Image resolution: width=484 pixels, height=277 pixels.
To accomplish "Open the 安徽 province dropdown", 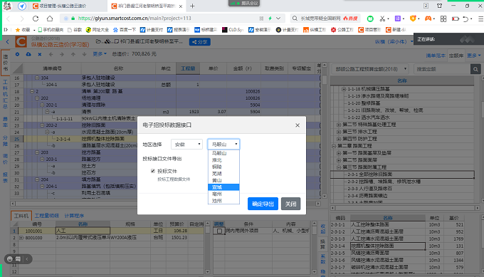I will (x=186, y=145).
